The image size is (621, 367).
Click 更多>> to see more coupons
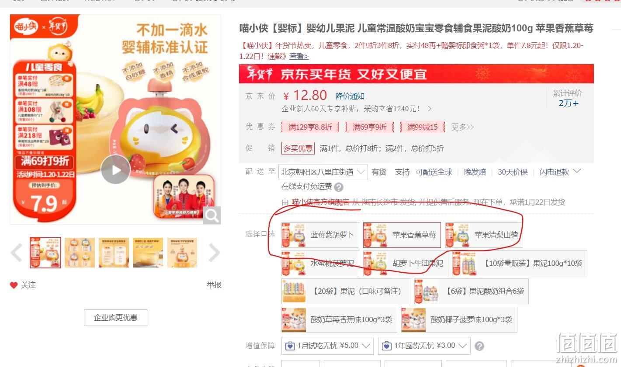463,127
